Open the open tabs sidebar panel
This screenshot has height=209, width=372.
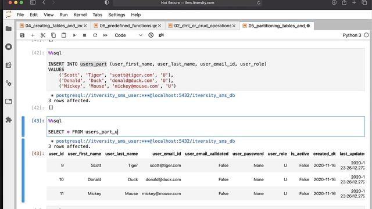(9, 102)
